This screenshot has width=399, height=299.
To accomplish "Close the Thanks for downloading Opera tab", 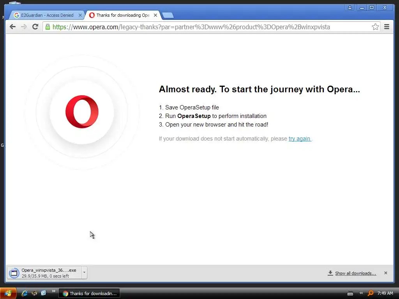I will 155,15.
